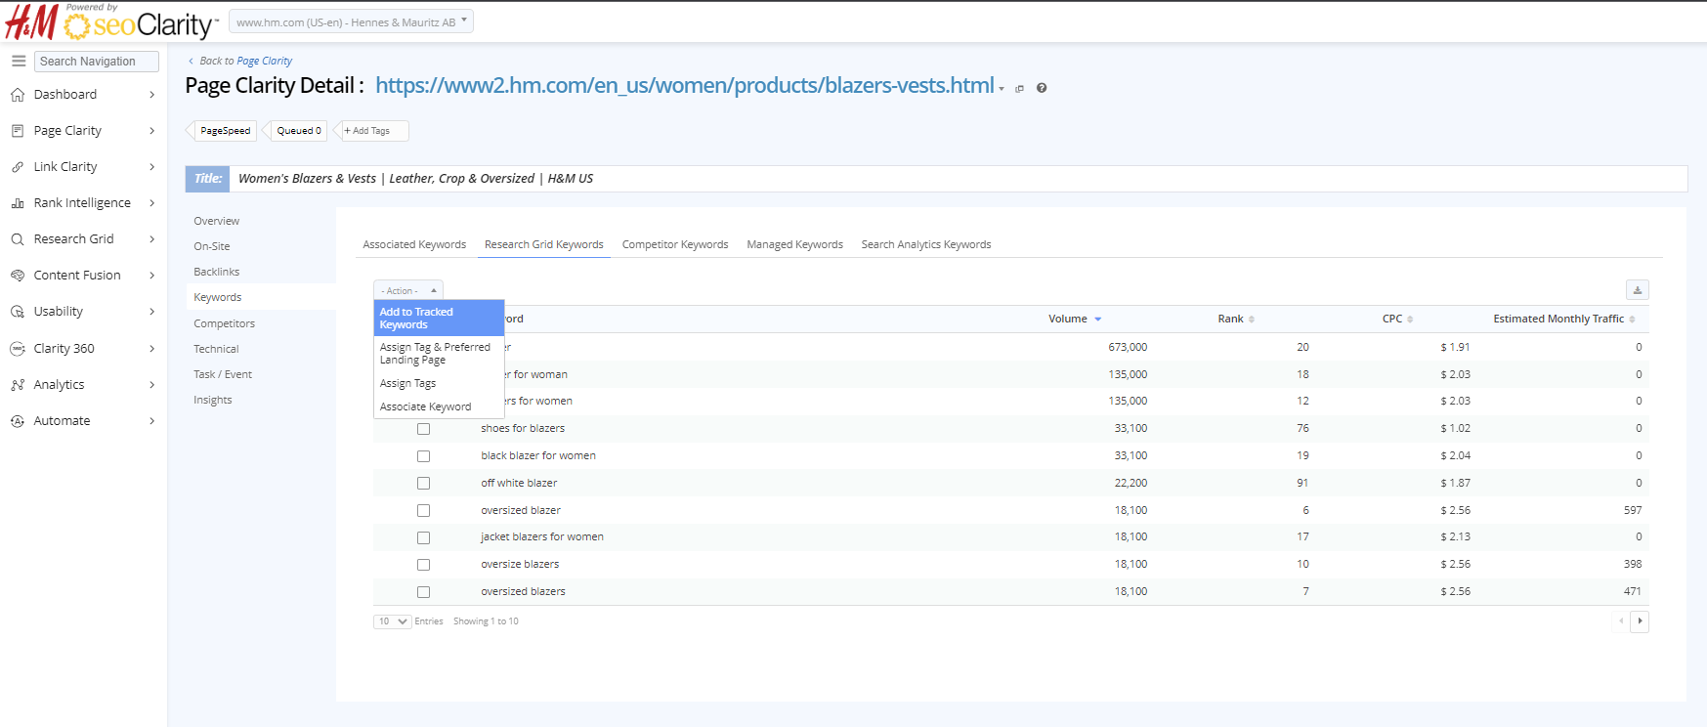Image resolution: width=1707 pixels, height=727 pixels.
Task: Click the Automate icon in sidebar
Action: pyautogui.click(x=18, y=421)
